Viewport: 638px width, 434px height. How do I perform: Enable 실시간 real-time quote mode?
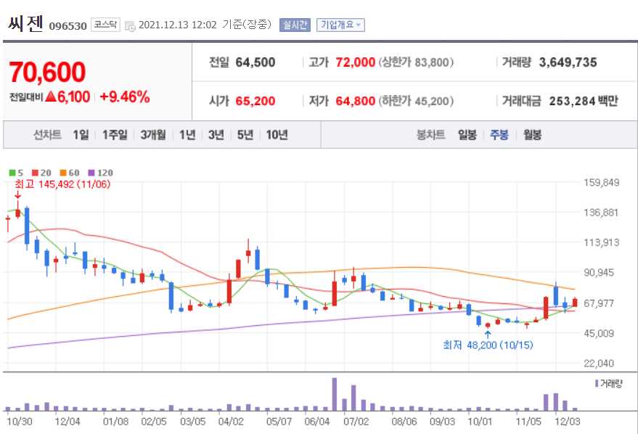click(298, 24)
